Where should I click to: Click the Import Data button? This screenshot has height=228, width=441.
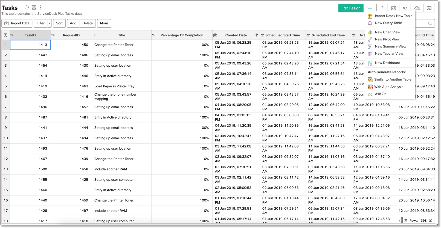tap(17, 23)
